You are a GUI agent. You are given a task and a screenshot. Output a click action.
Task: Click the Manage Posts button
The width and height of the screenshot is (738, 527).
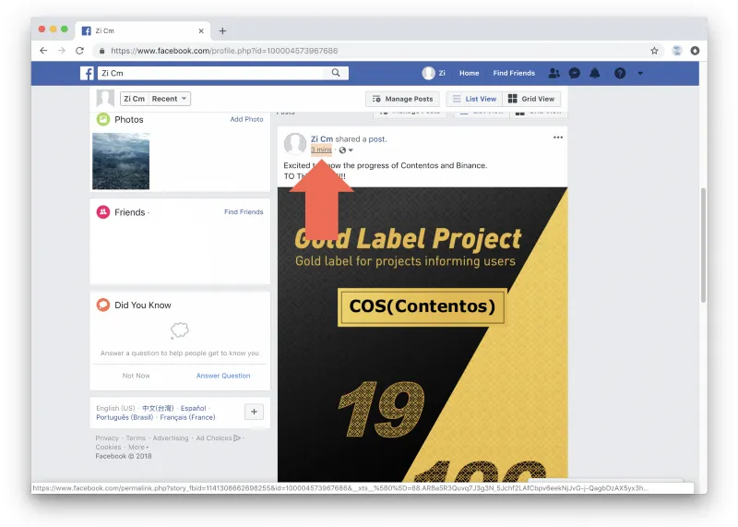pos(402,99)
